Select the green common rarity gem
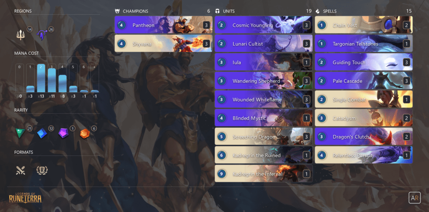Image resolution: width=429 pixels, height=212 pixels. 20,133
